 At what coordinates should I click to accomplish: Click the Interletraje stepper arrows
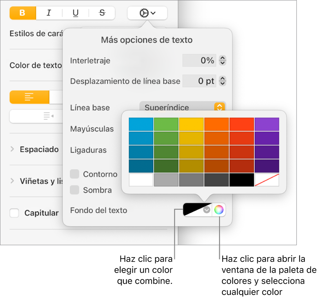223,60
